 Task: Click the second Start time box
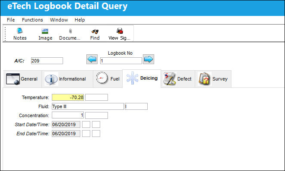96,124
